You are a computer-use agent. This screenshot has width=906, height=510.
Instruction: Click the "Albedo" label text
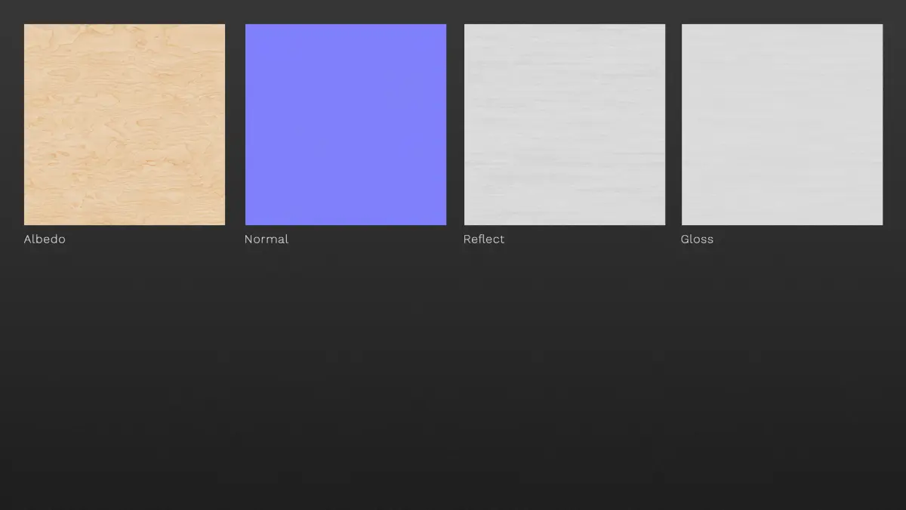[x=45, y=239]
